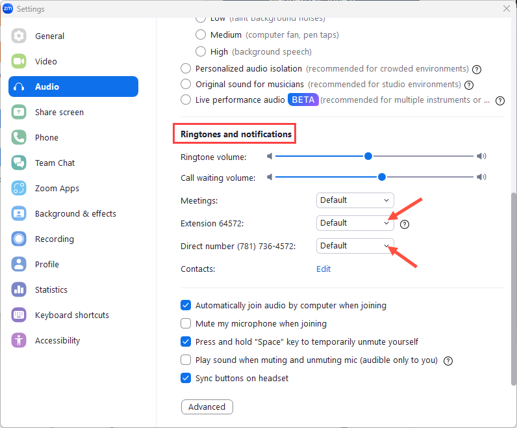Enable Mute my microphone when joining

coord(186,323)
